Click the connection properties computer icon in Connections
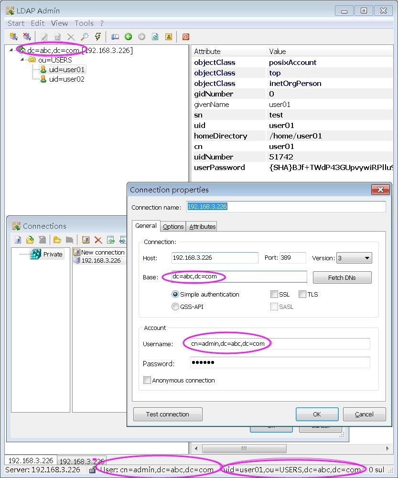Viewport: 398px width, 478px height. (86, 240)
